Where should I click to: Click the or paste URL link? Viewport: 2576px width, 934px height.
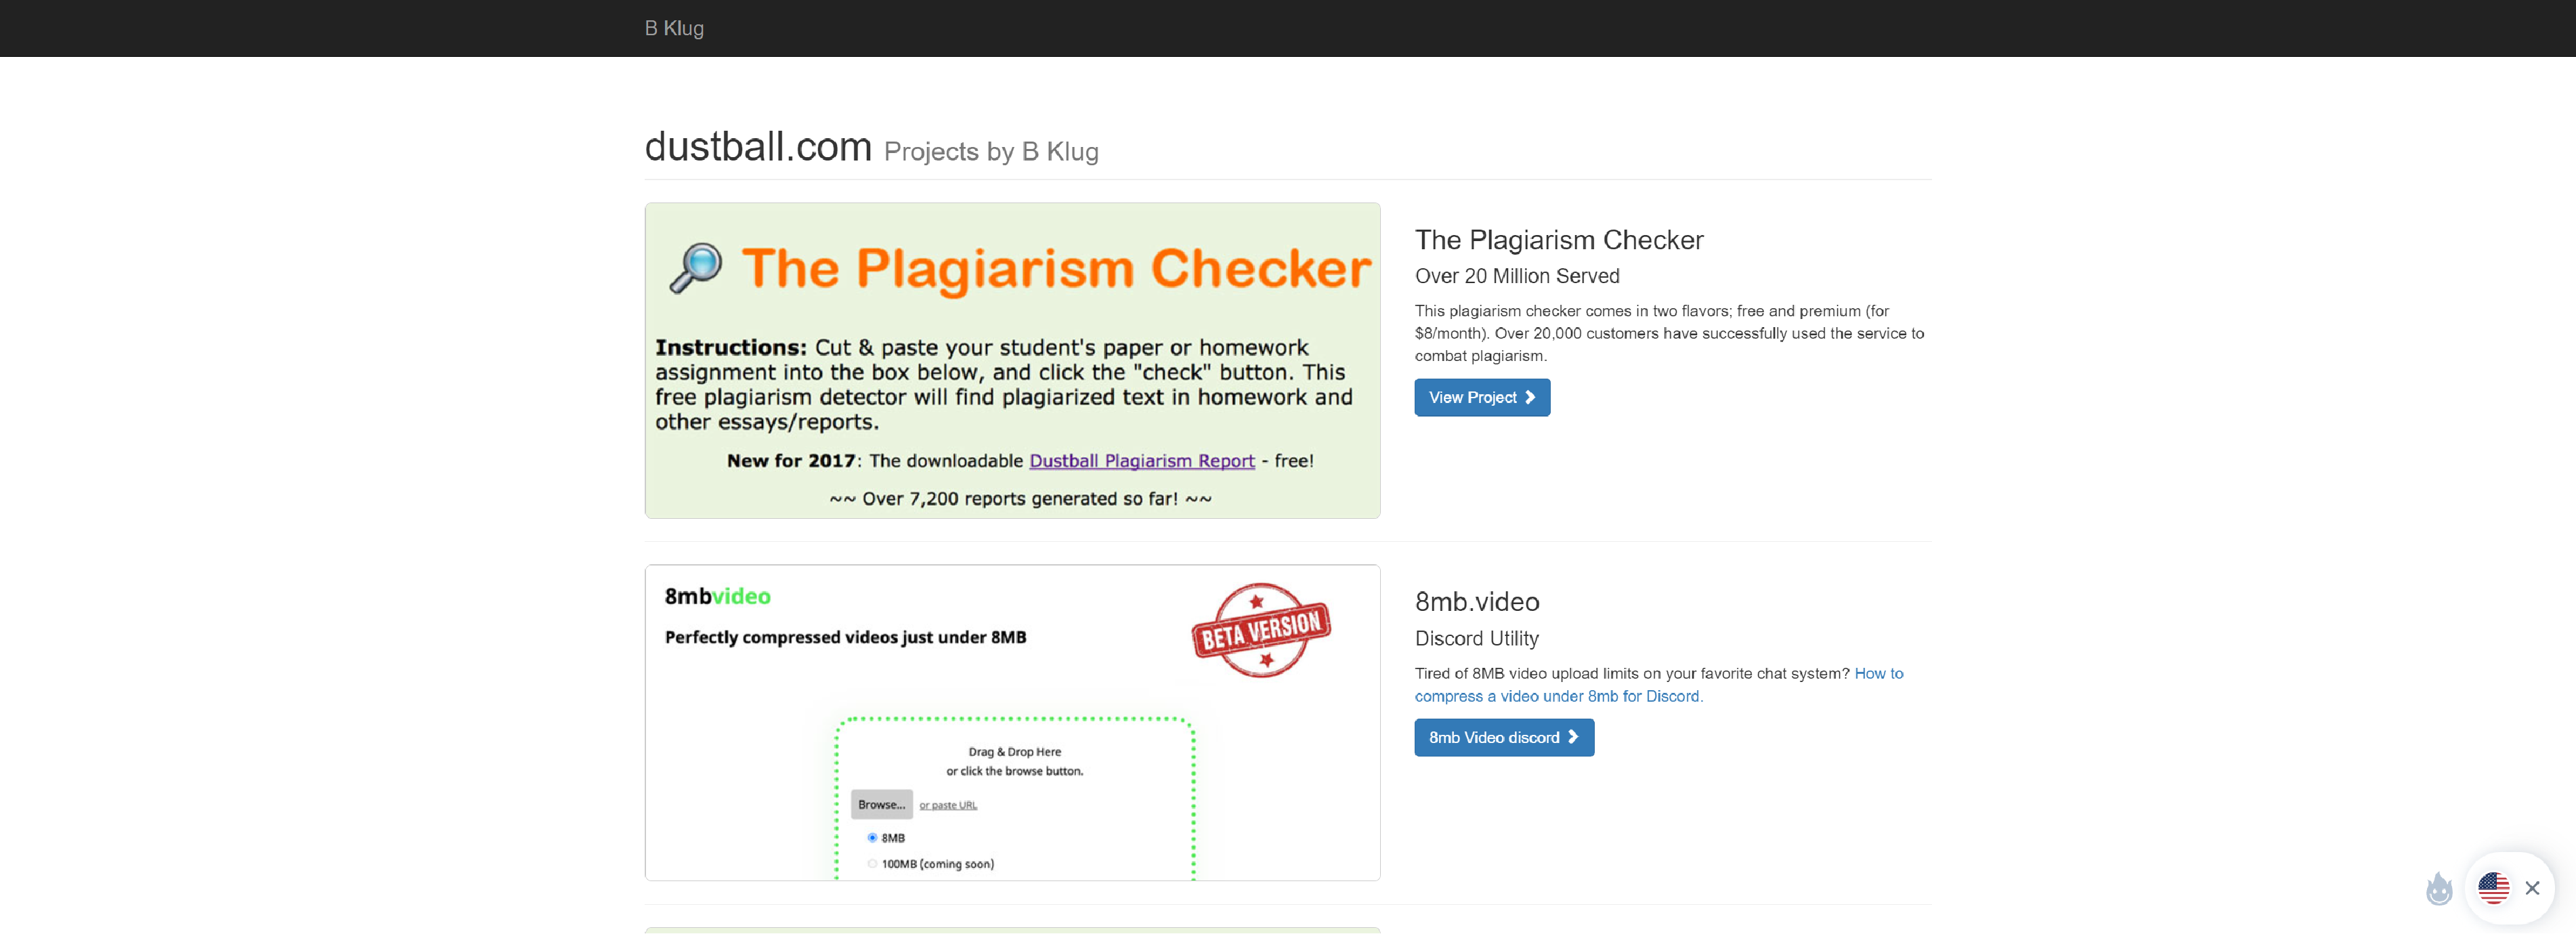pyautogui.click(x=948, y=805)
